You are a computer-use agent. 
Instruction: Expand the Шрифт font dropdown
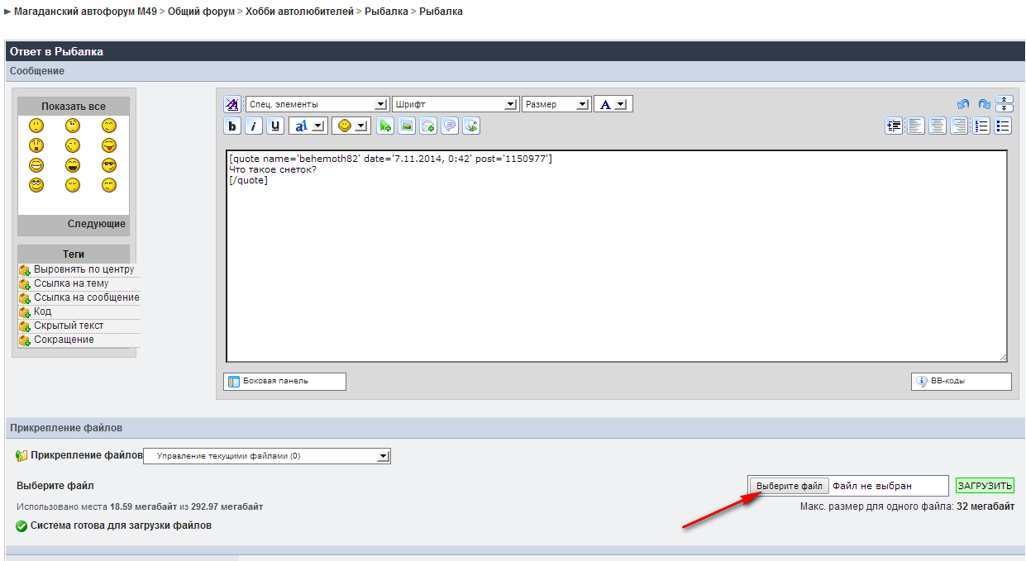click(455, 105)
